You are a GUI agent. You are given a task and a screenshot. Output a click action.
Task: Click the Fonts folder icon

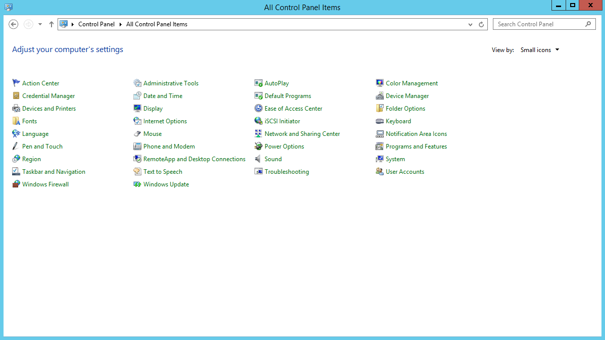[x=16, y=121]
